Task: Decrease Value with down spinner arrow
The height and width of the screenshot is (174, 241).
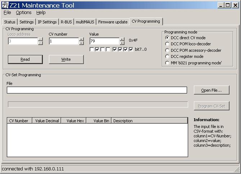Action: point(122,43)
